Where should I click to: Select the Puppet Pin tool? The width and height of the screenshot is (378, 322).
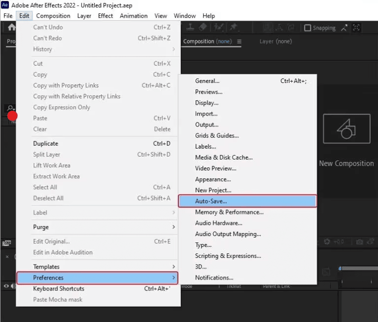[233, 27]
